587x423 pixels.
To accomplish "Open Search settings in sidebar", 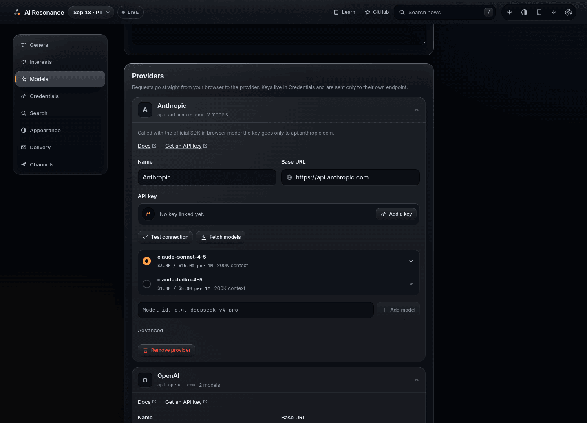I will 60,113.
